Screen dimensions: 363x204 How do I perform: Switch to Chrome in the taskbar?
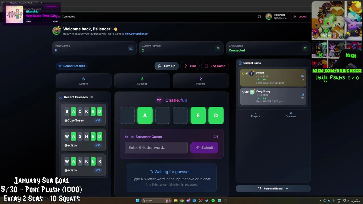coord(182,201)
